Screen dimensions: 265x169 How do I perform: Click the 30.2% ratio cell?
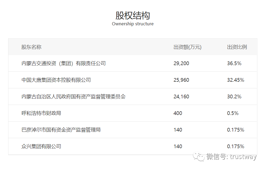click(234, 96)
